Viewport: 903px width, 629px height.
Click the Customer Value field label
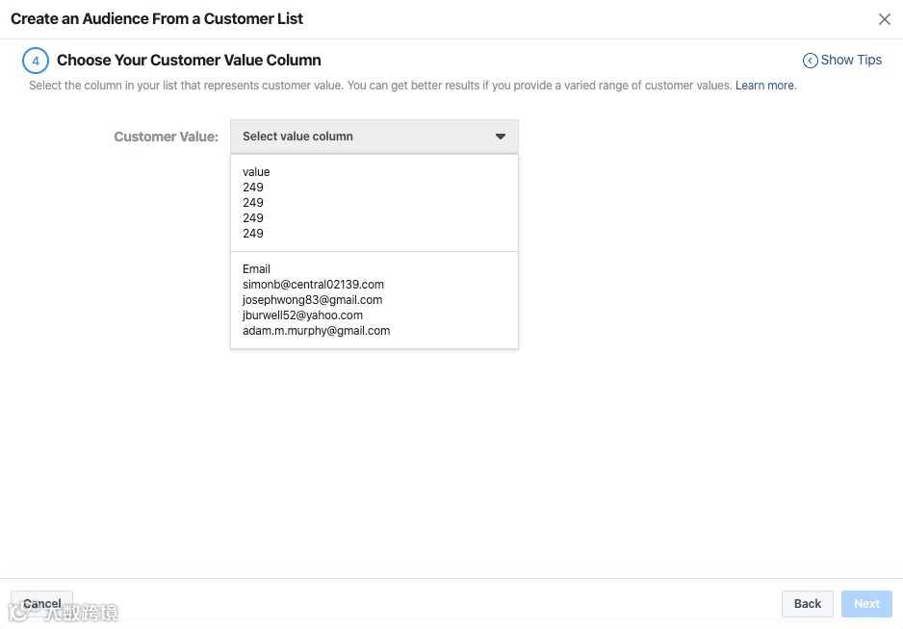coord(166,137)
